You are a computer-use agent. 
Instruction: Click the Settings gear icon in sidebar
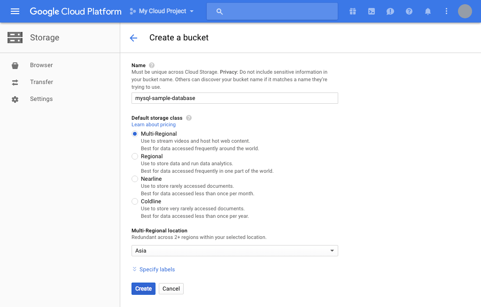[x=15, y=99]
